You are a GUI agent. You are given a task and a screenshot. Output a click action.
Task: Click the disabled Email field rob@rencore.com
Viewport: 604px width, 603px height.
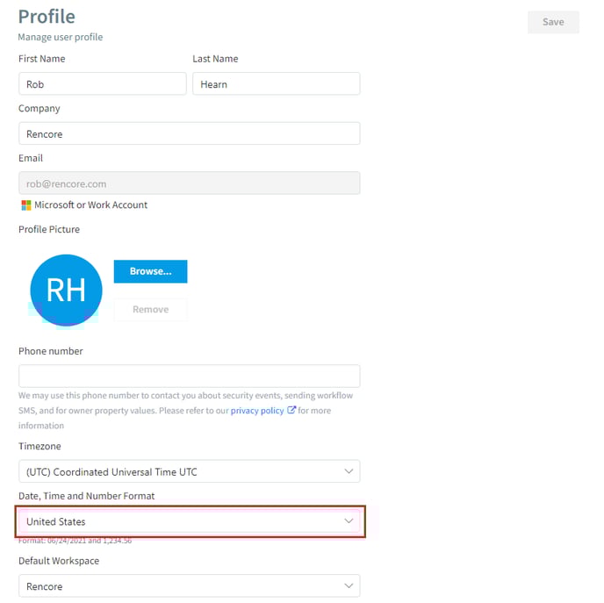pos(189,183)
